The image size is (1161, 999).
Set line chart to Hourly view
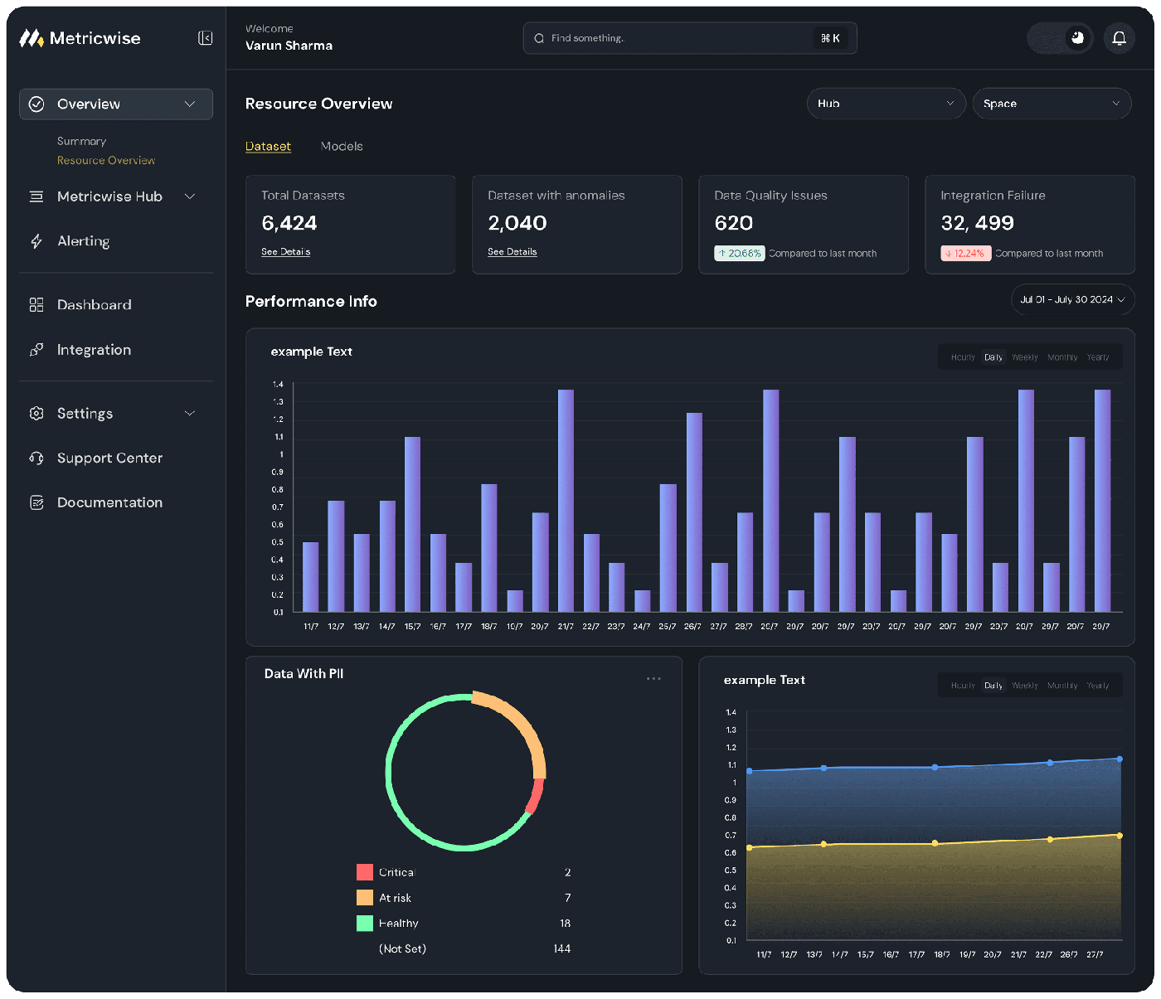(x=963, y=686)
